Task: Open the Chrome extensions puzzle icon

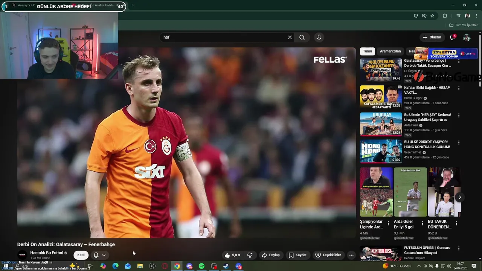Action: 445,16
